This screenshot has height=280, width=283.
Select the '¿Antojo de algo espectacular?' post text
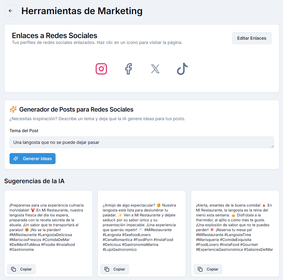(x=140, y=227)
